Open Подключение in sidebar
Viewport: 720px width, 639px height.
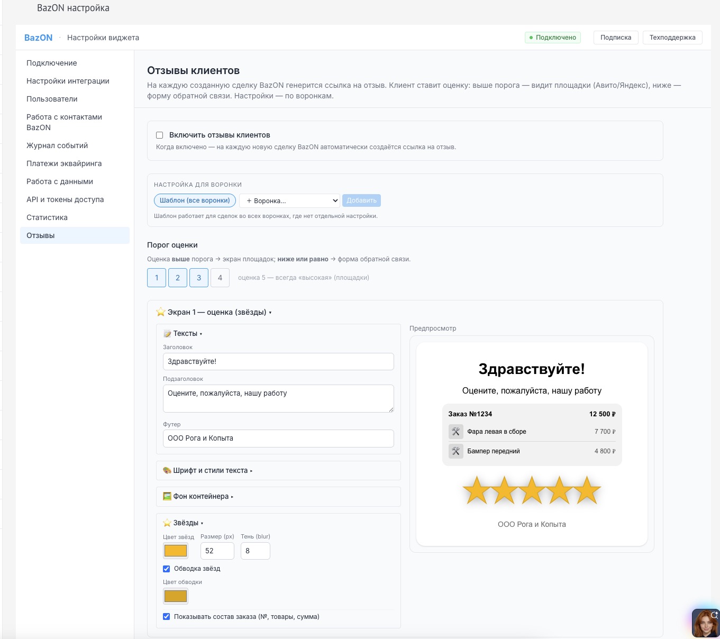pos(75,63)
